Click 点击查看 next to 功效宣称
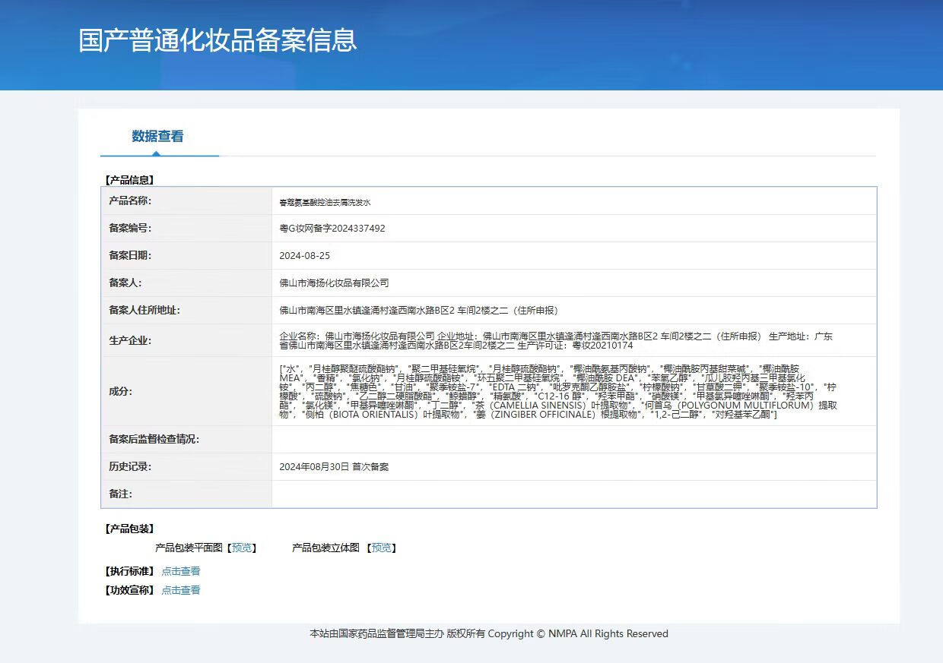Image resolution: width=943 pixels, height=663 pixels. (x=181, y=590)
